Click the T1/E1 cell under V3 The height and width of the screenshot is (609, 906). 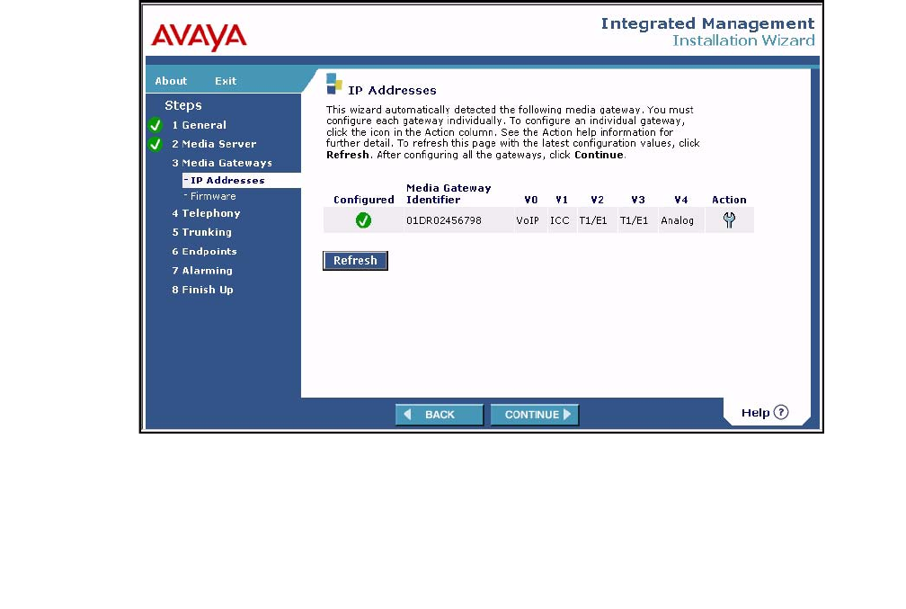634,220
